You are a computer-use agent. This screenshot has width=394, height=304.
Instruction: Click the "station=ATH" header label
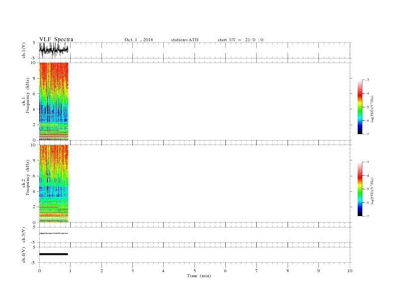pos(185,40)
